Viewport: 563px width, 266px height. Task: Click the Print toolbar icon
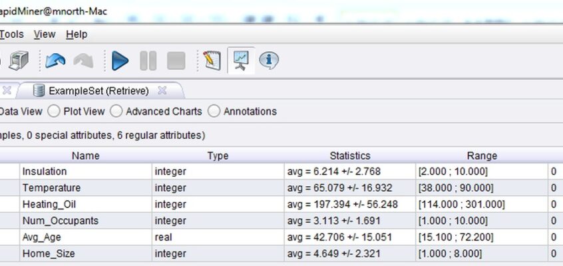pos(19,61)
